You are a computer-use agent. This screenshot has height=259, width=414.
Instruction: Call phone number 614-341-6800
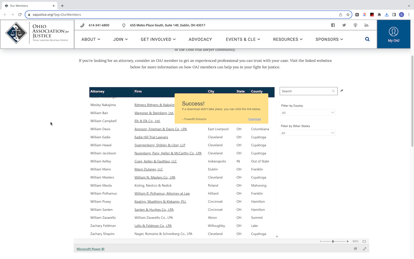coord(99,25)
